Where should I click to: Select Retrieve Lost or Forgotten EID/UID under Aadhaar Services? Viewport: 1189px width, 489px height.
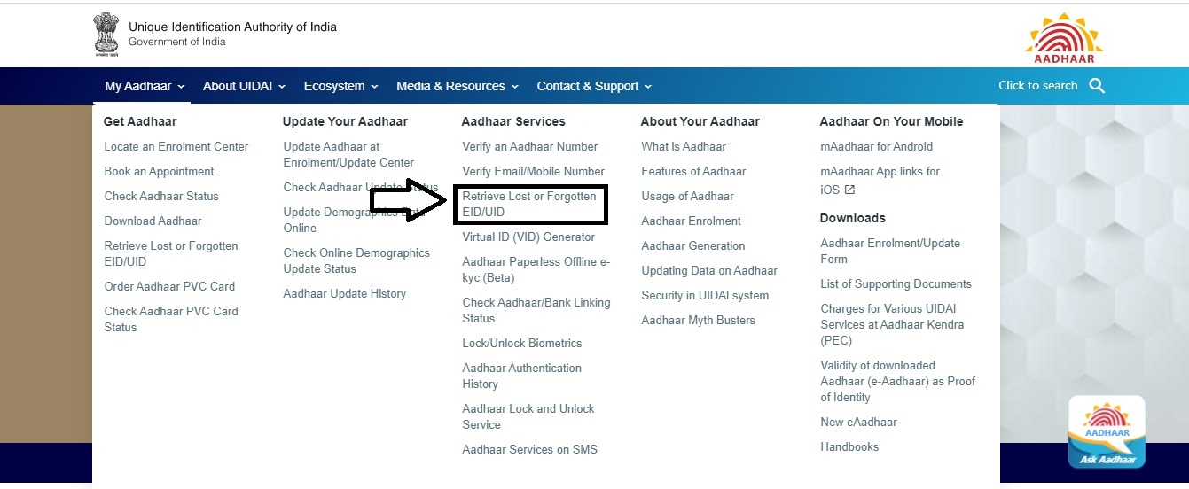(x=529, y=204)
